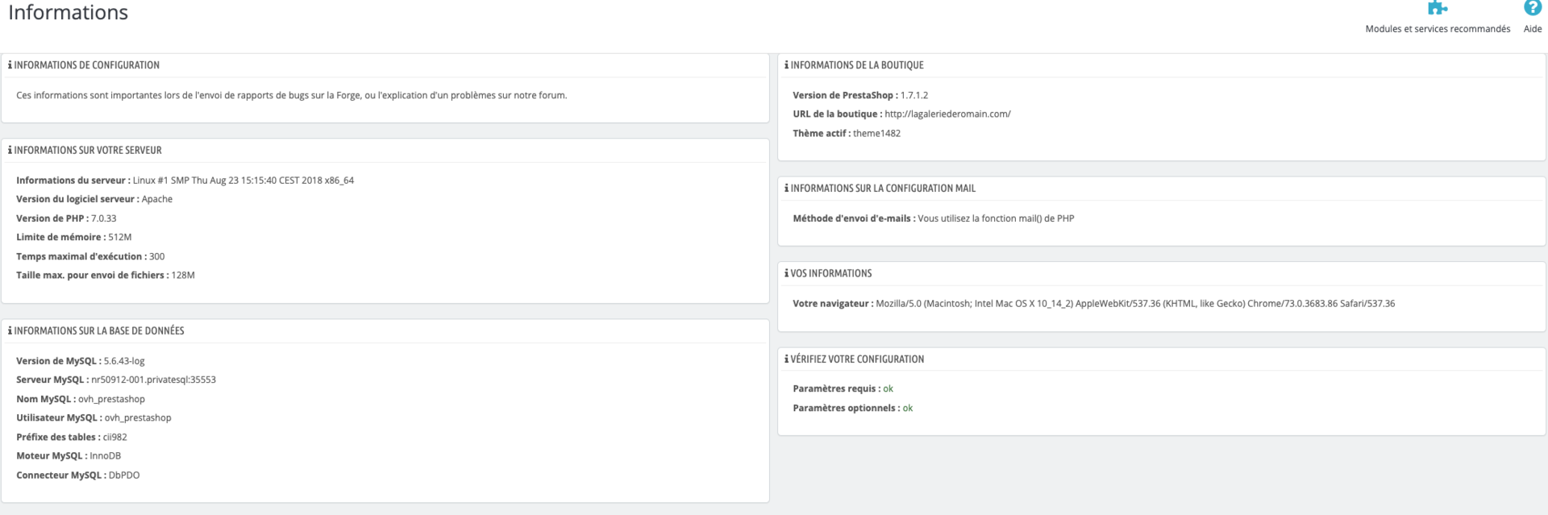This screenshot has height=515, width=1548.
Task: Click the Vérifiez votre configuration heading
Action: [x=857, y=359]
